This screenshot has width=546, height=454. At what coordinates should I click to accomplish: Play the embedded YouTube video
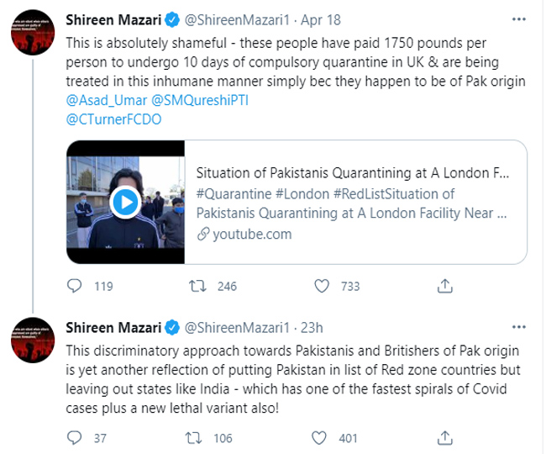[x=124, y=203]
